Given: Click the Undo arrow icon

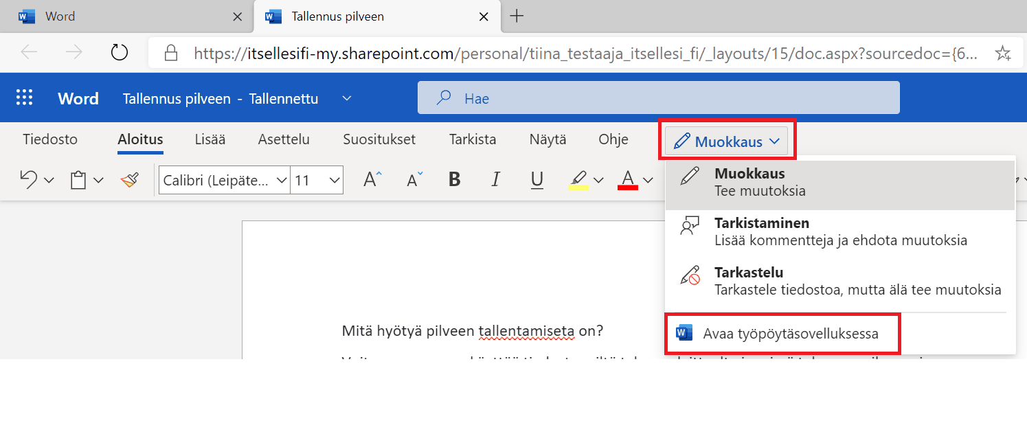Looking at the screenshot, I should (28, 180).
